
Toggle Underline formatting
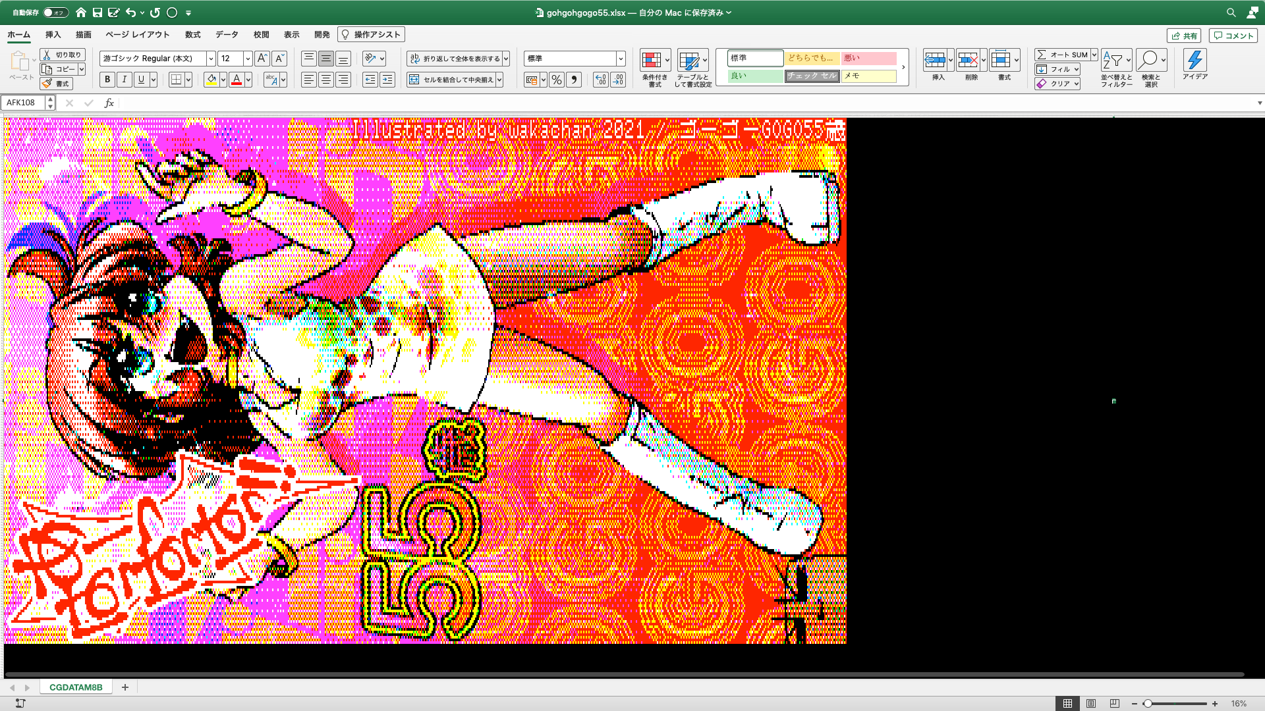(141, 80)
